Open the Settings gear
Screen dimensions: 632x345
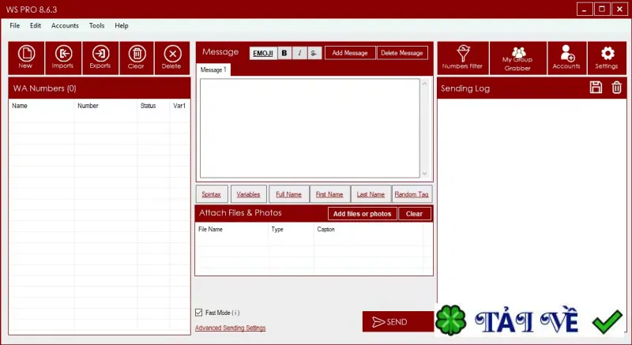click(x=607, y=58)
